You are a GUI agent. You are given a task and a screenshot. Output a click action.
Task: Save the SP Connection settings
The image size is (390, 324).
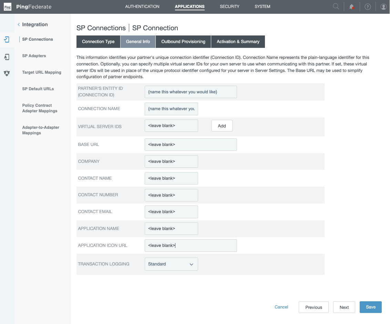tap(370, 307)
